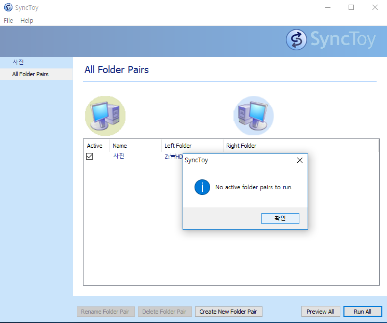Click the Name column header

click(135, 146)
